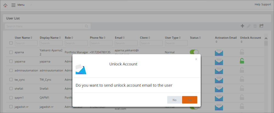Click the delete trash icon
The height and width of the screenshot is (113, 274).
click(x=255, y=26)
